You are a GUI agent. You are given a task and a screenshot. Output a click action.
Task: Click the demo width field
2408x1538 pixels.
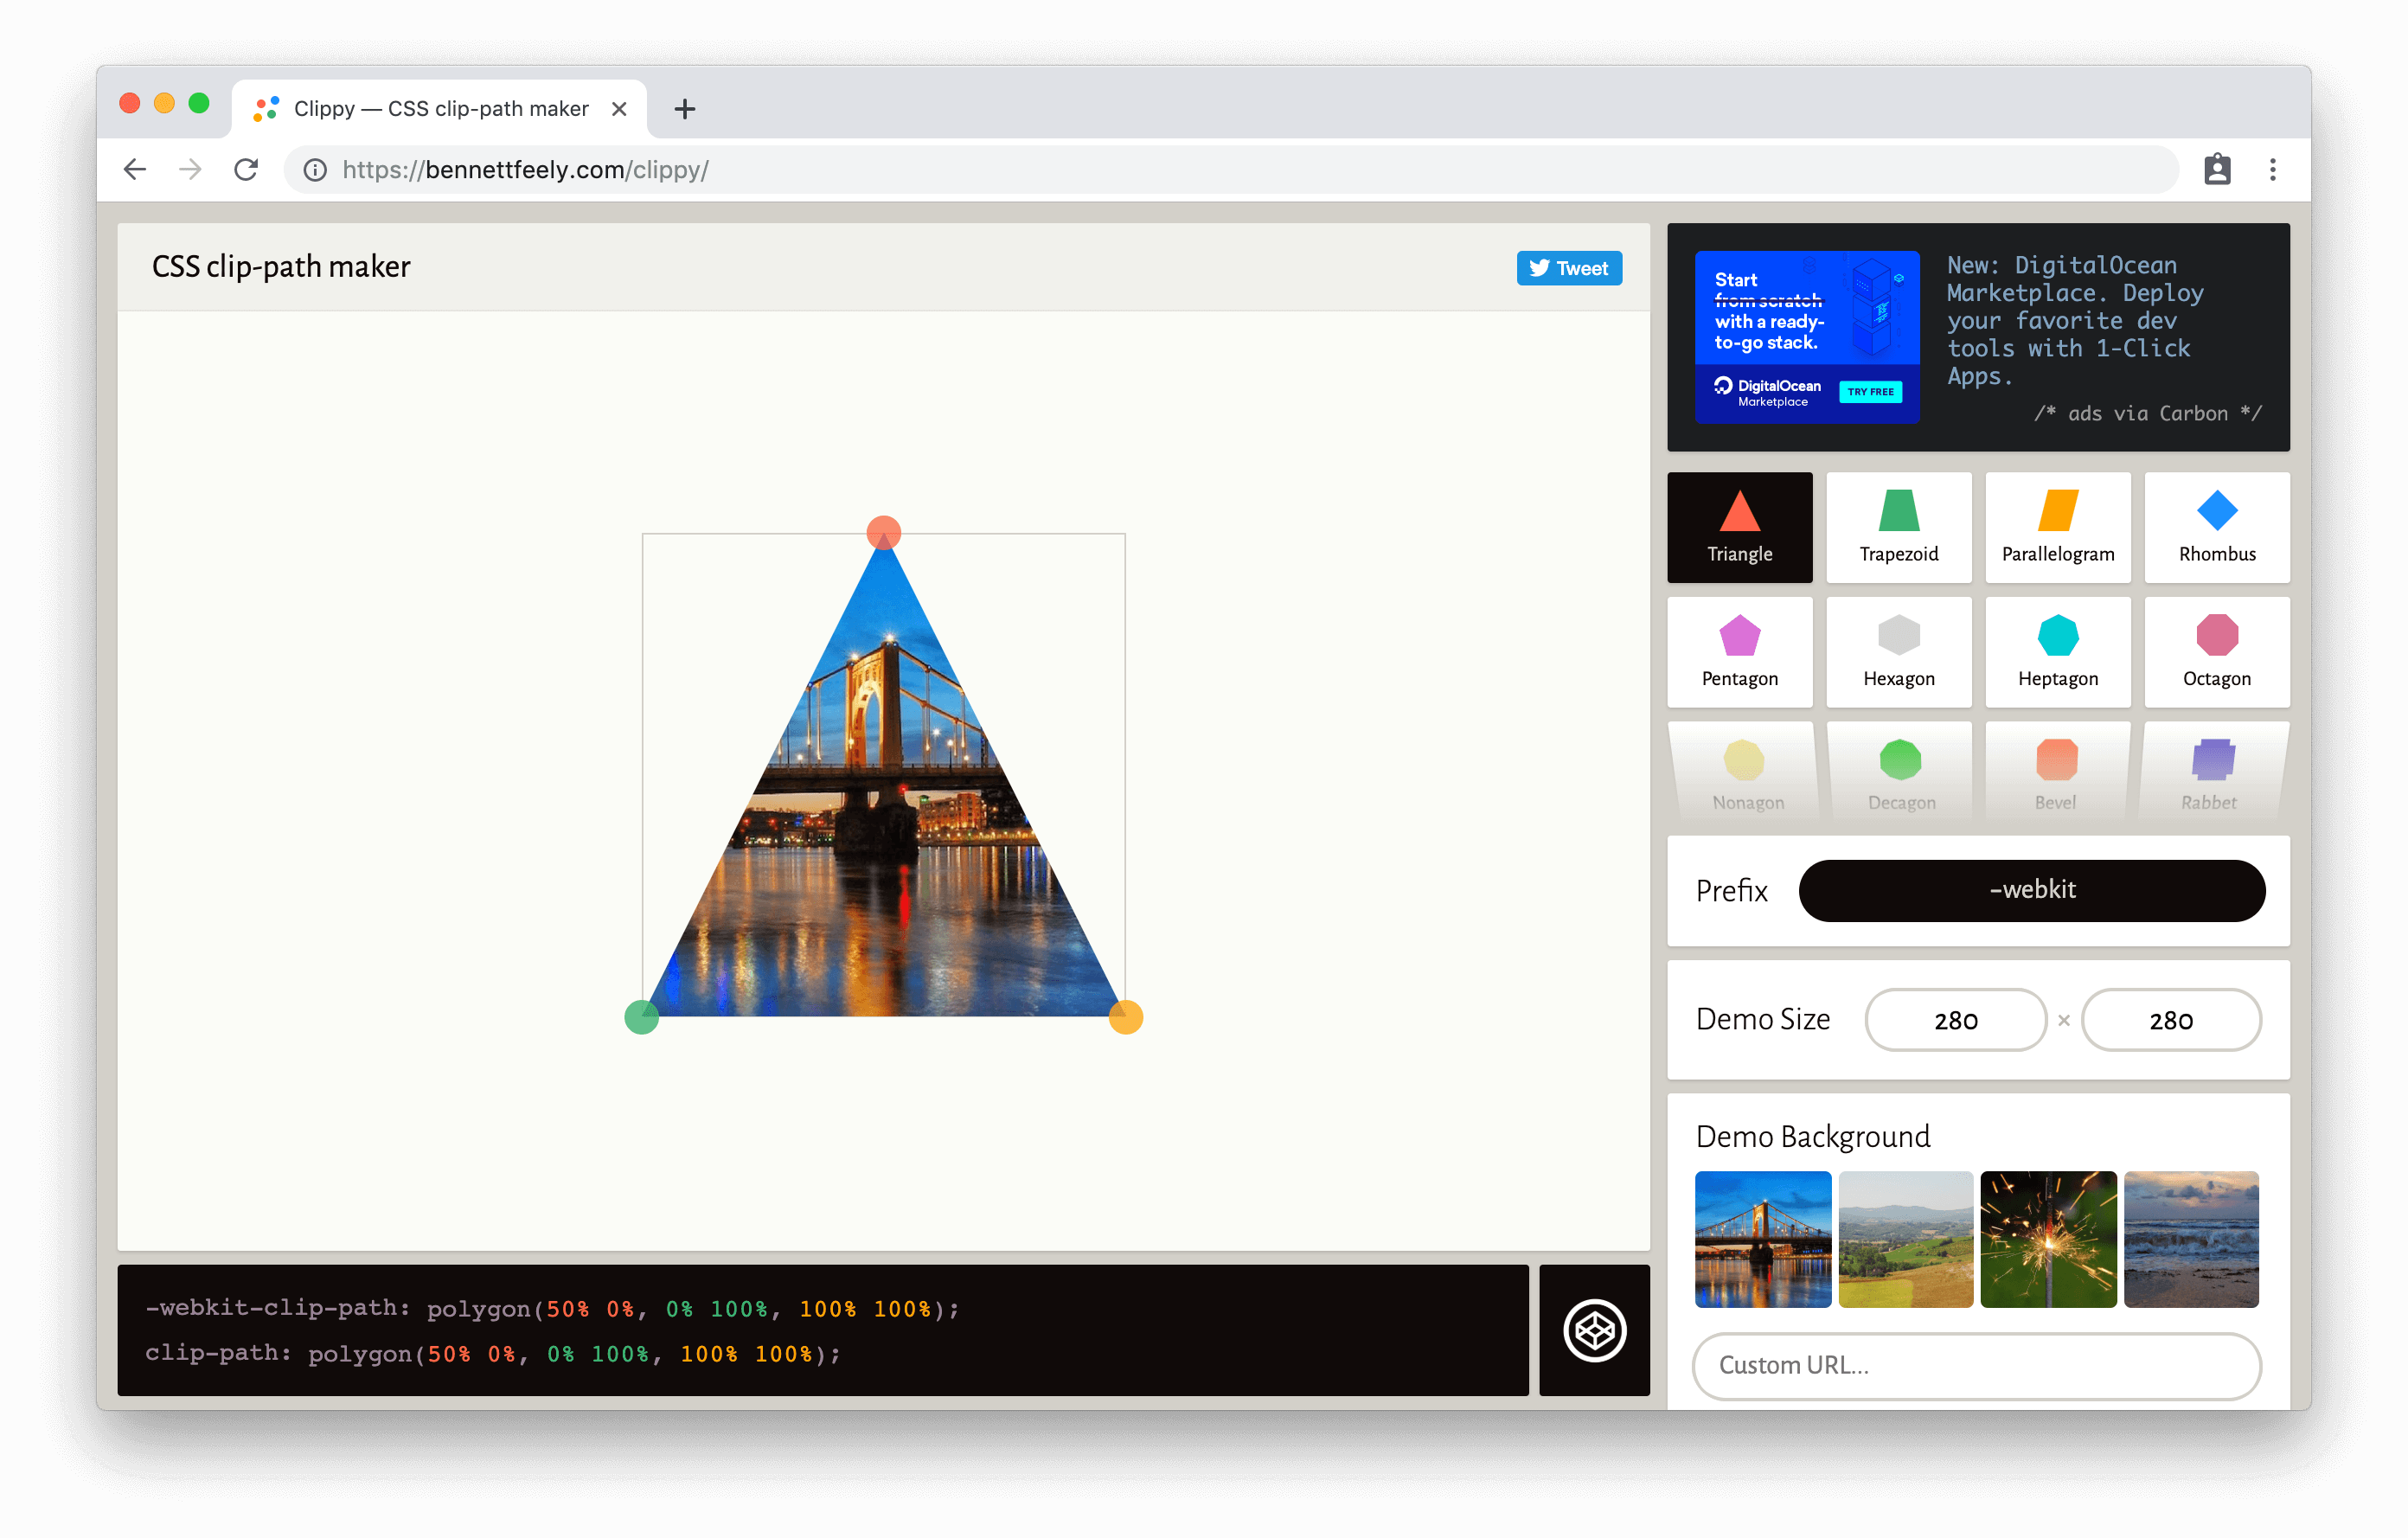pyautogui.click(x=1955, y=1020)
